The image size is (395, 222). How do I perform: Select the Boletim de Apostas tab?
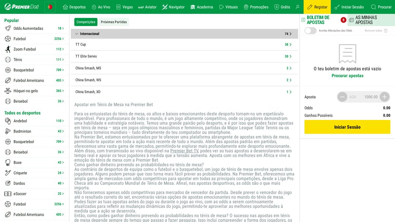pyautogui.click(x=324, y=20)
